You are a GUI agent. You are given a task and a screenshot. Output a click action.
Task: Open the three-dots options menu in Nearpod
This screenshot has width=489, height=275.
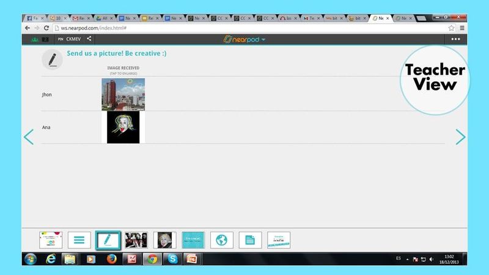click(x=456, y=39)
